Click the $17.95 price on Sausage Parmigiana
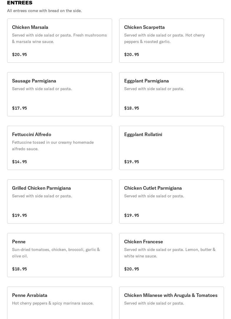 (x=19, y=108)
